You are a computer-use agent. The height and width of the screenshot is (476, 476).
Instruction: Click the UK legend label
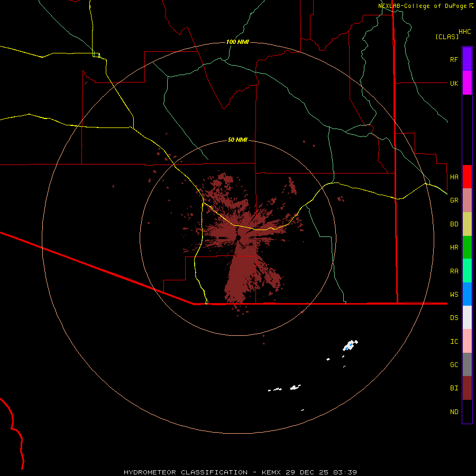point(454,83)
